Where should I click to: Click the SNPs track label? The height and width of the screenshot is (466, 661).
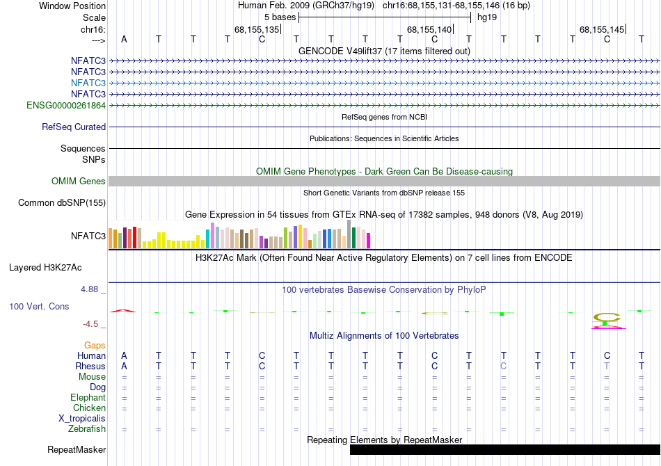click(x=94, y=160)
